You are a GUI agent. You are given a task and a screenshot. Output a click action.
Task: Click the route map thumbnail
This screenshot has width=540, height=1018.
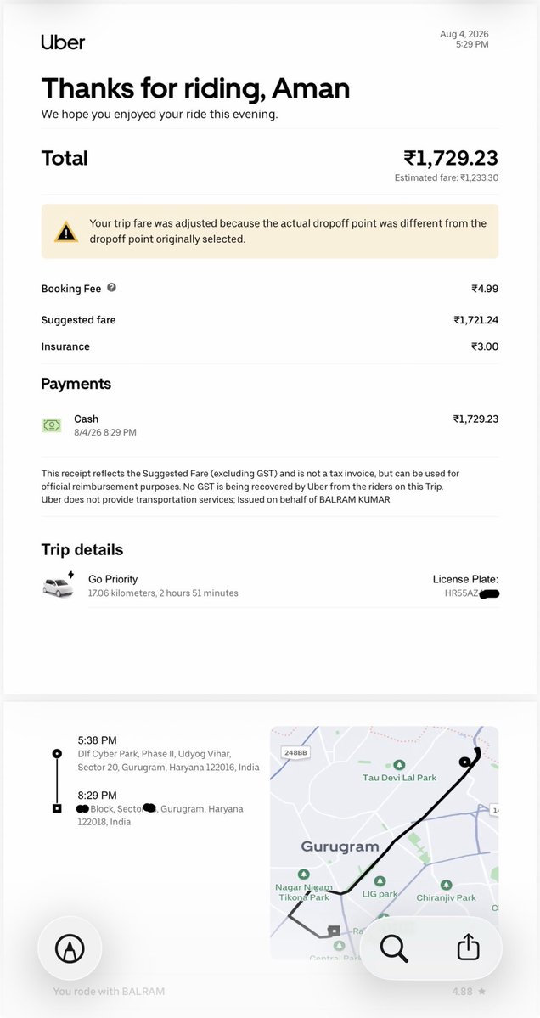pos(385,843)
